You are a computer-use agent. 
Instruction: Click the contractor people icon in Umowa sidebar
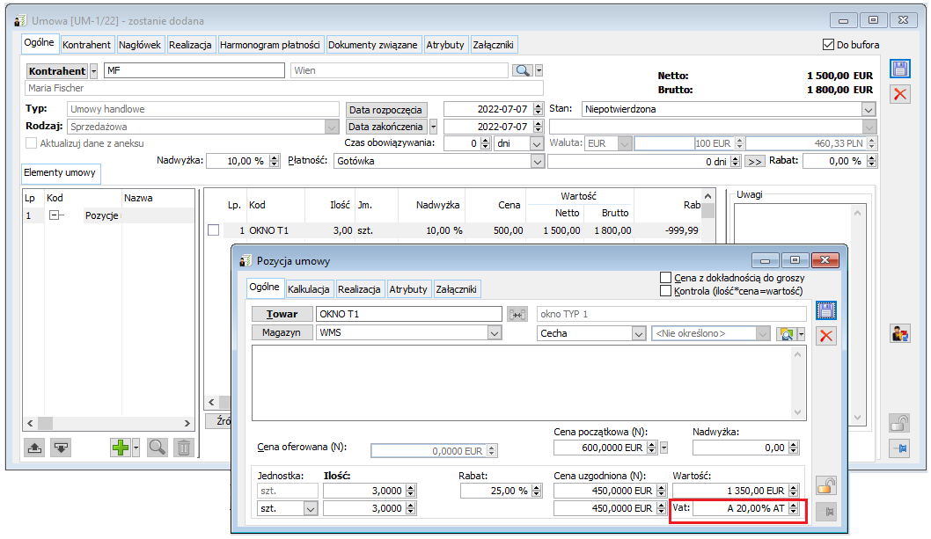tap(899, 333)
